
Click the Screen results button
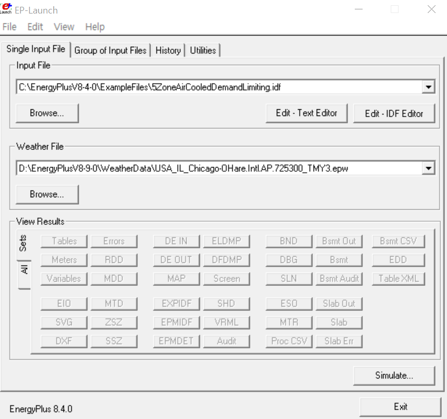coord(226,278)
